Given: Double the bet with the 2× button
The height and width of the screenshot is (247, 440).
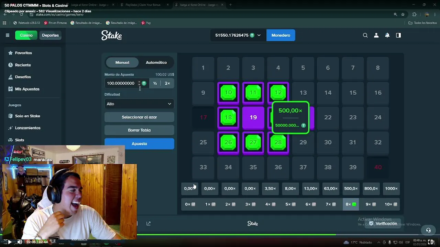Looking at the screenshot, I should [167, 83].
